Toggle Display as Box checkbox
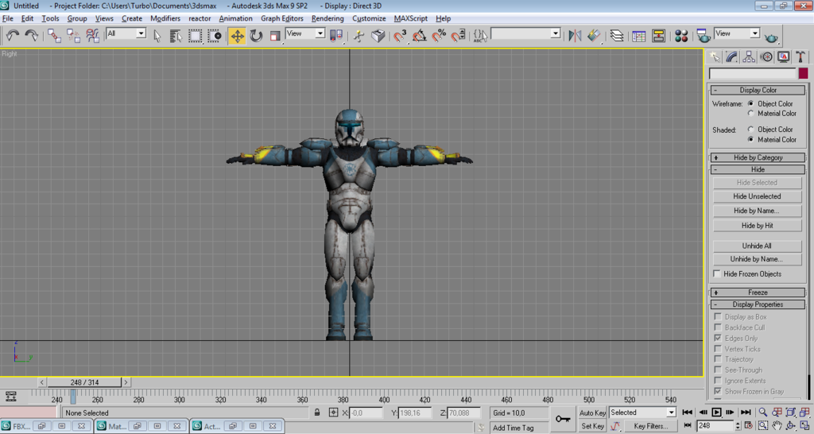 pos(718,316)
